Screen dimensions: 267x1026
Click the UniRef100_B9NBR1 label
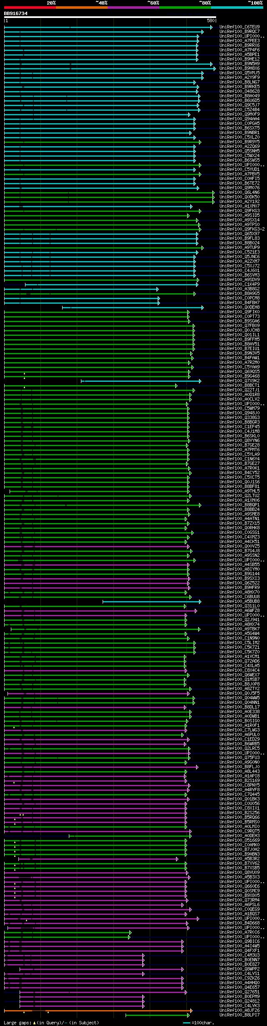click(239, 132)
